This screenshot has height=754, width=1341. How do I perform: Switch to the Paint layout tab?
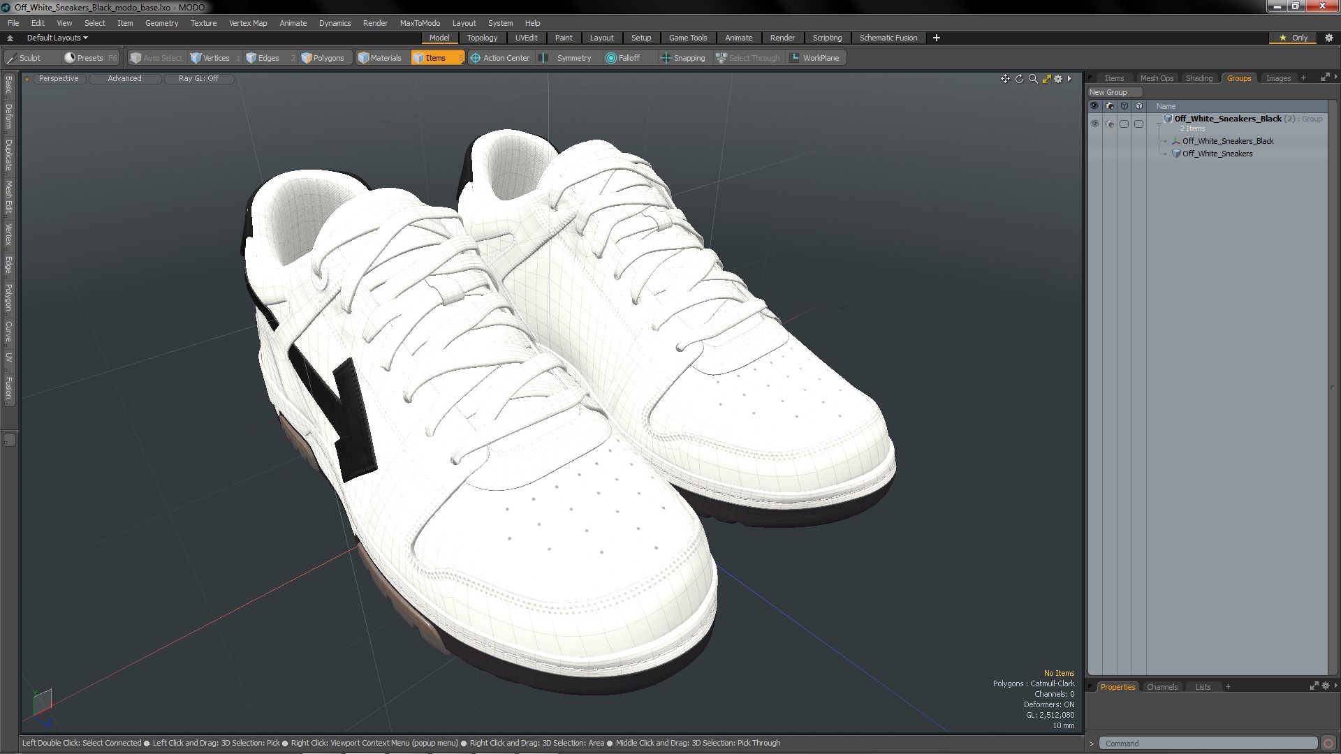pos(564,38)
